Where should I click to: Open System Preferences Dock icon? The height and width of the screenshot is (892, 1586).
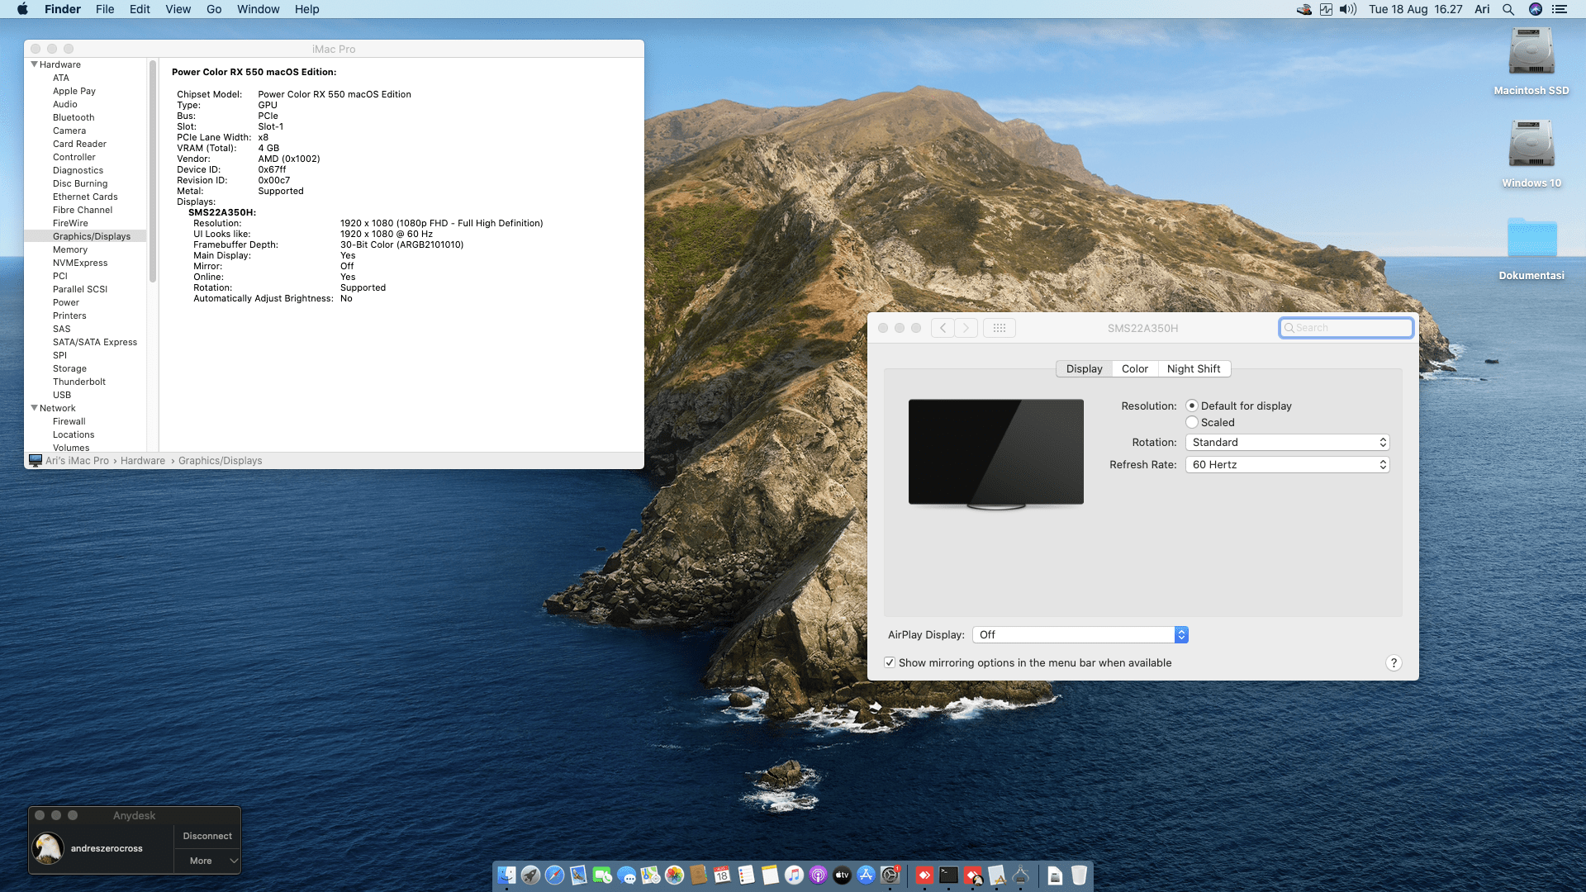click(890, 875)
